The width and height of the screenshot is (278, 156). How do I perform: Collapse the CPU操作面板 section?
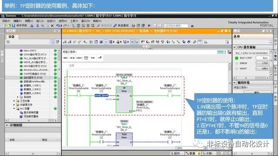point(235,47)
